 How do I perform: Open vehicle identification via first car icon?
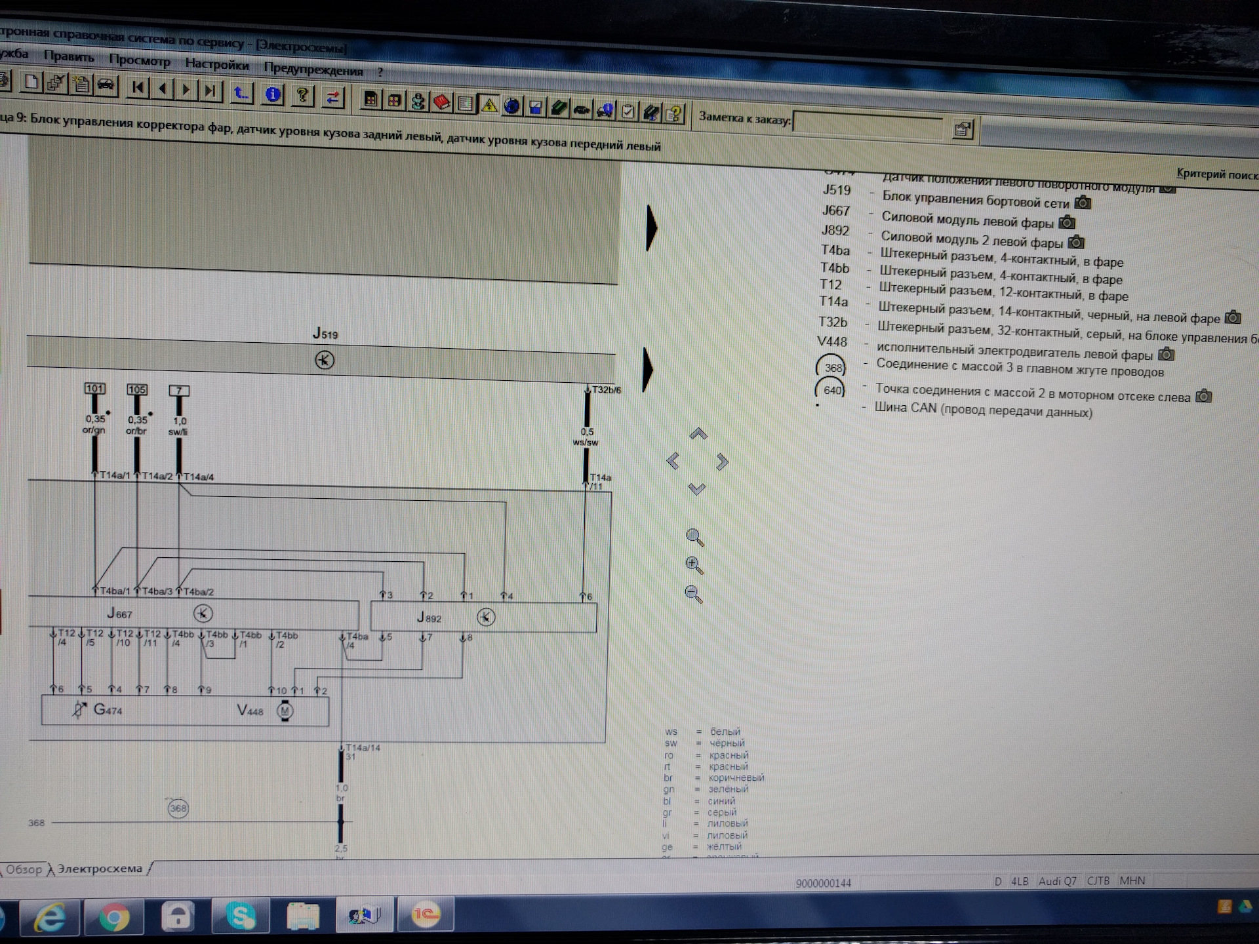[106, 85]
